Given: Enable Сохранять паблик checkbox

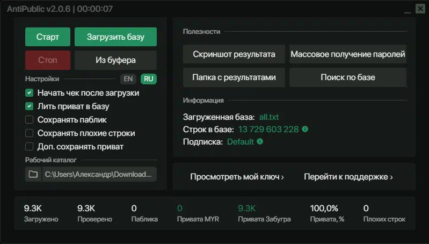Looking at the screenshot, I should (30, 120).
